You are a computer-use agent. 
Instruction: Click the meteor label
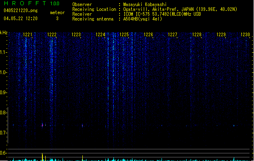coord(57,12)
